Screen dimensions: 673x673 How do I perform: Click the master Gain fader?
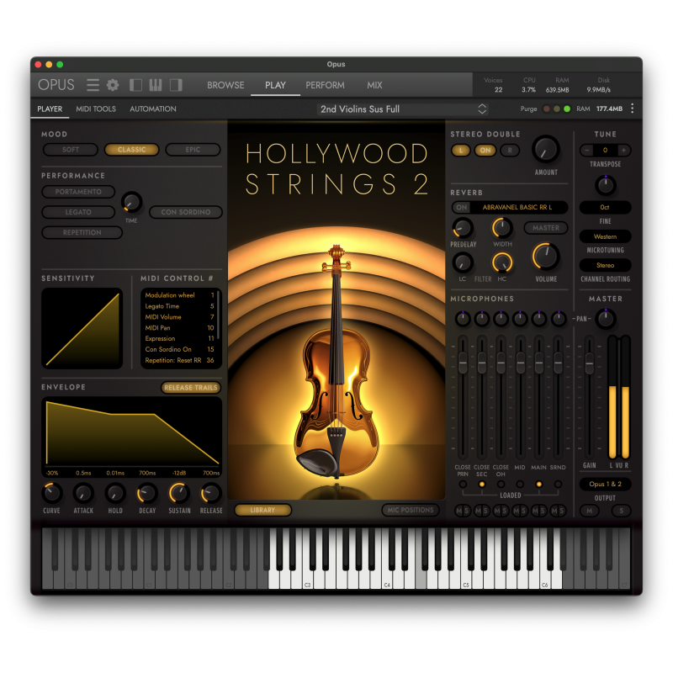pos(590,363)
